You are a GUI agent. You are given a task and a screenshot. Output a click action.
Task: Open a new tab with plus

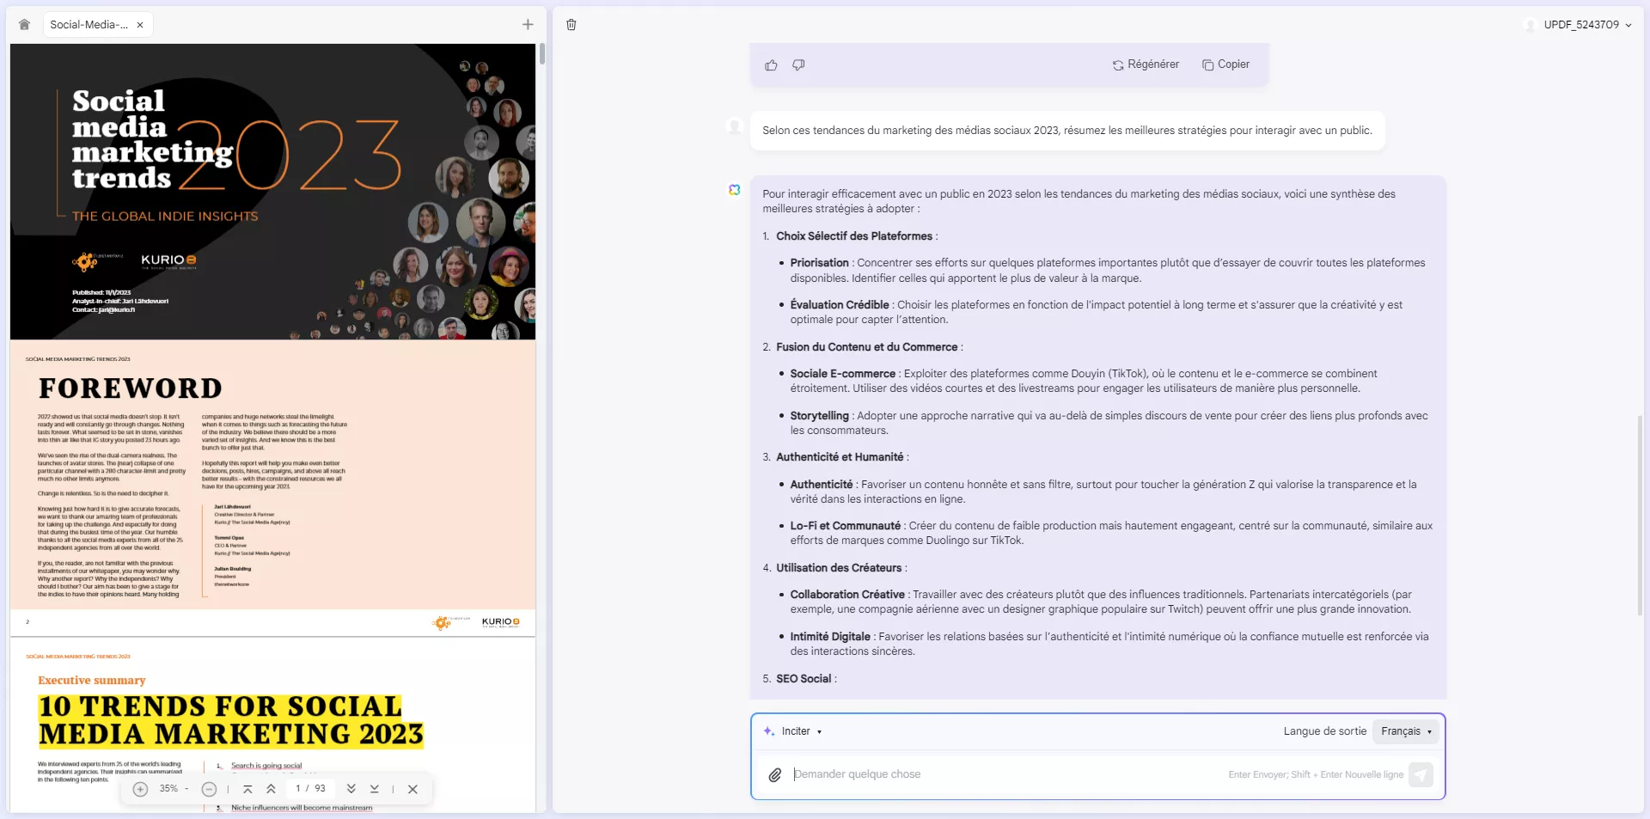(x=528, y=25)
